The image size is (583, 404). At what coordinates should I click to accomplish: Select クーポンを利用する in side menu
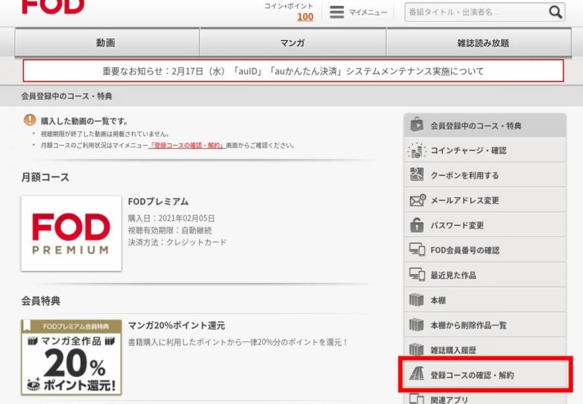485,175
